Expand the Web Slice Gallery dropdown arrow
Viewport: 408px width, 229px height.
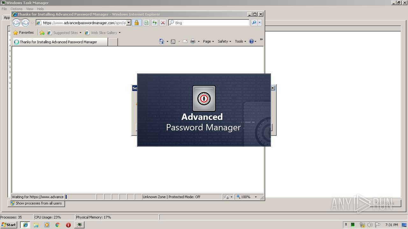pos(120,33)
